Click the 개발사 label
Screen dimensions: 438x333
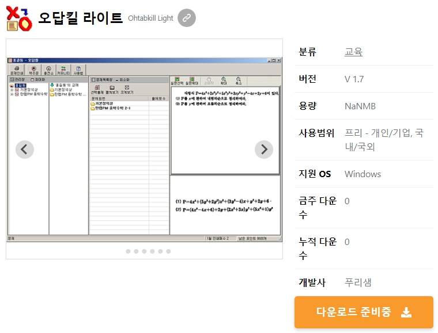(312, 282)
